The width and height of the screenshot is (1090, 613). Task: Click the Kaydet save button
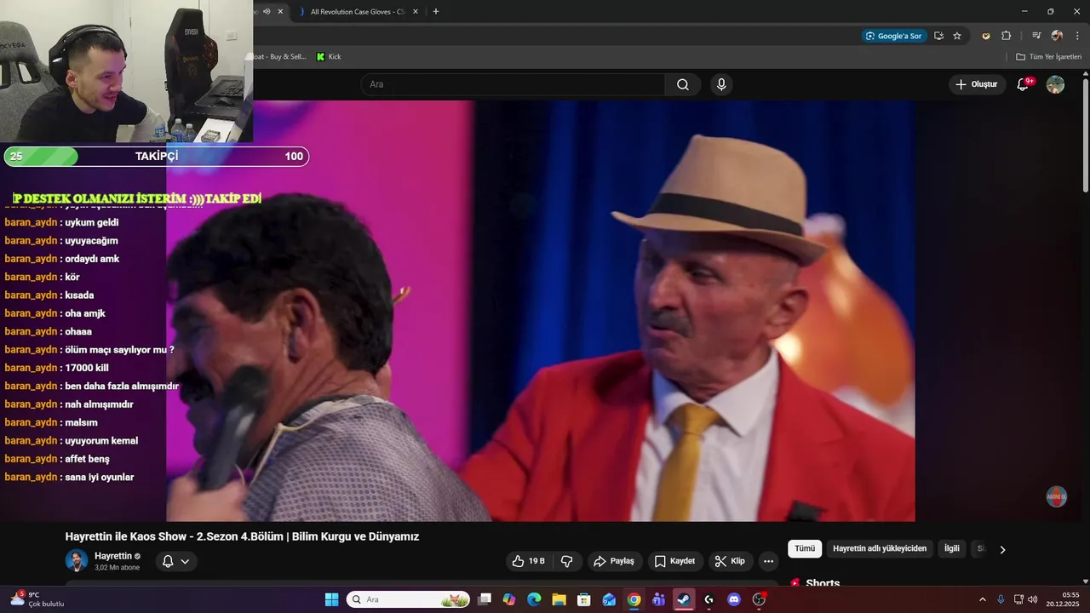point(674,561)
